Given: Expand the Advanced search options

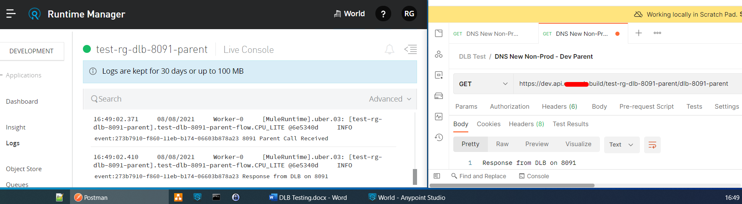Looking at the screenshot, I should (x=390, y=99).
